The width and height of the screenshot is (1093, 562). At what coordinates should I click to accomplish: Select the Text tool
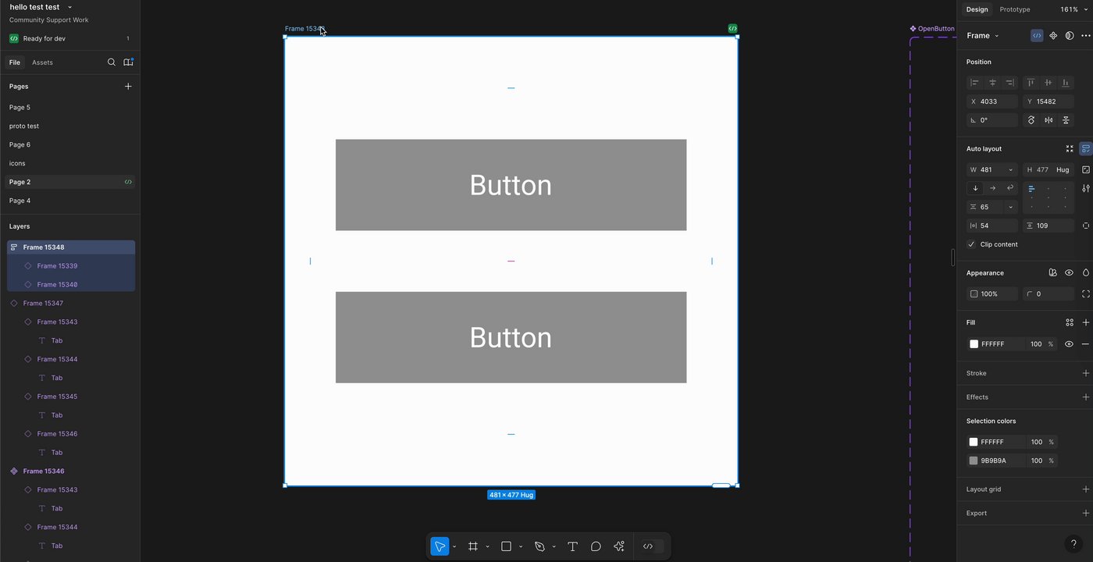pyautogui.click(x=572, y=546)
